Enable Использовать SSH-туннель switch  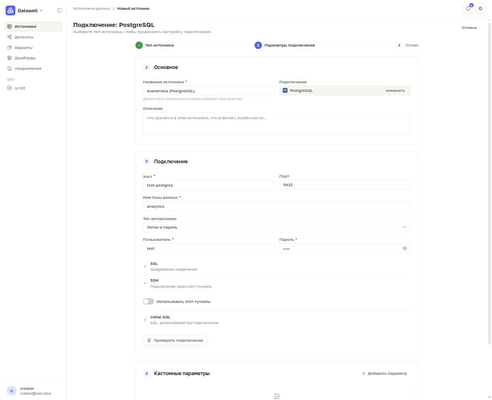point(148,301)
